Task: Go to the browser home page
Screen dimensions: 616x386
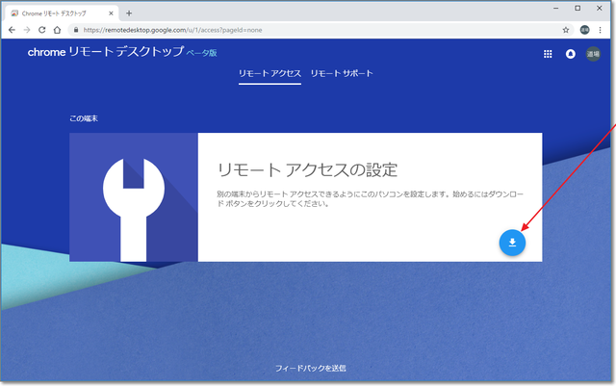Action: click(x=58, y=30)
